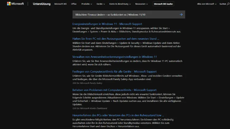Image resolution: width=230 pixels, height=129 pixels.
Task: Click description starting 'Erfahren Sie, wie Sie Ihre Anwesenheitseinstellungen'
Action: [127, 63]
